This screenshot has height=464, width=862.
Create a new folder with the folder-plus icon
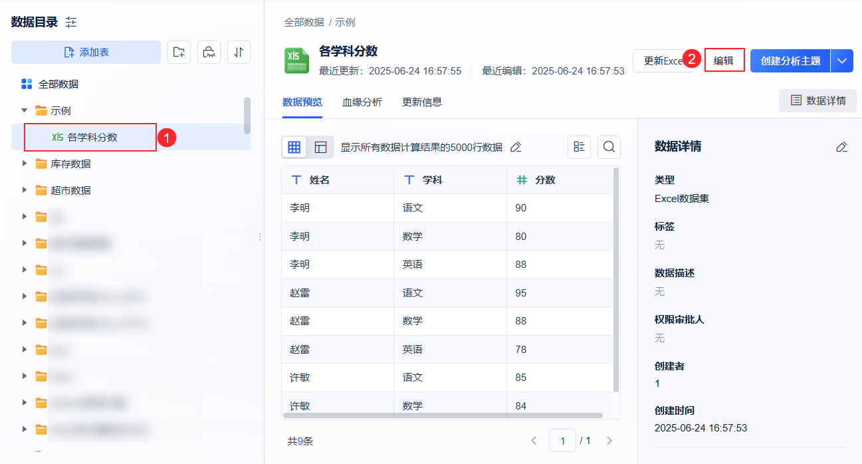(x=178, y=52)
